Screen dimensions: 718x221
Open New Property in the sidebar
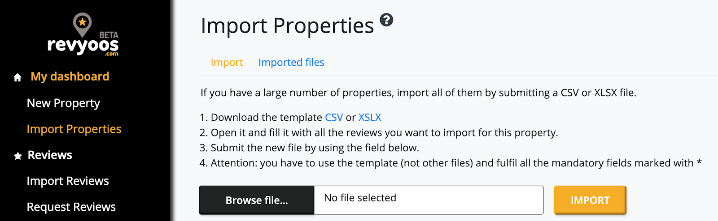pos(63,103)
